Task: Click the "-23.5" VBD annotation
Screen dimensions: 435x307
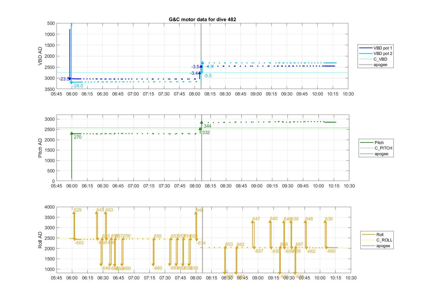Action: point(64,79)
